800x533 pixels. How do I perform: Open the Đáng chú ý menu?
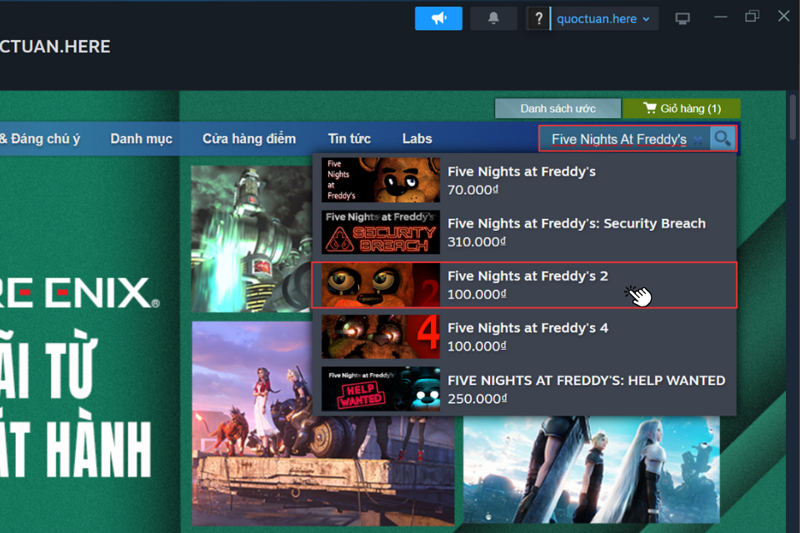click(40, 139)
